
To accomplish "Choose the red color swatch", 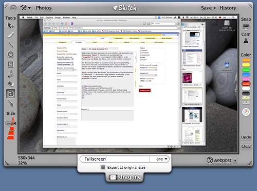I will (x=246, y=84).
